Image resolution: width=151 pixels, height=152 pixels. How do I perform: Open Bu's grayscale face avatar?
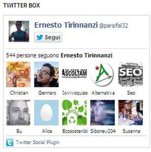[18, 113]
